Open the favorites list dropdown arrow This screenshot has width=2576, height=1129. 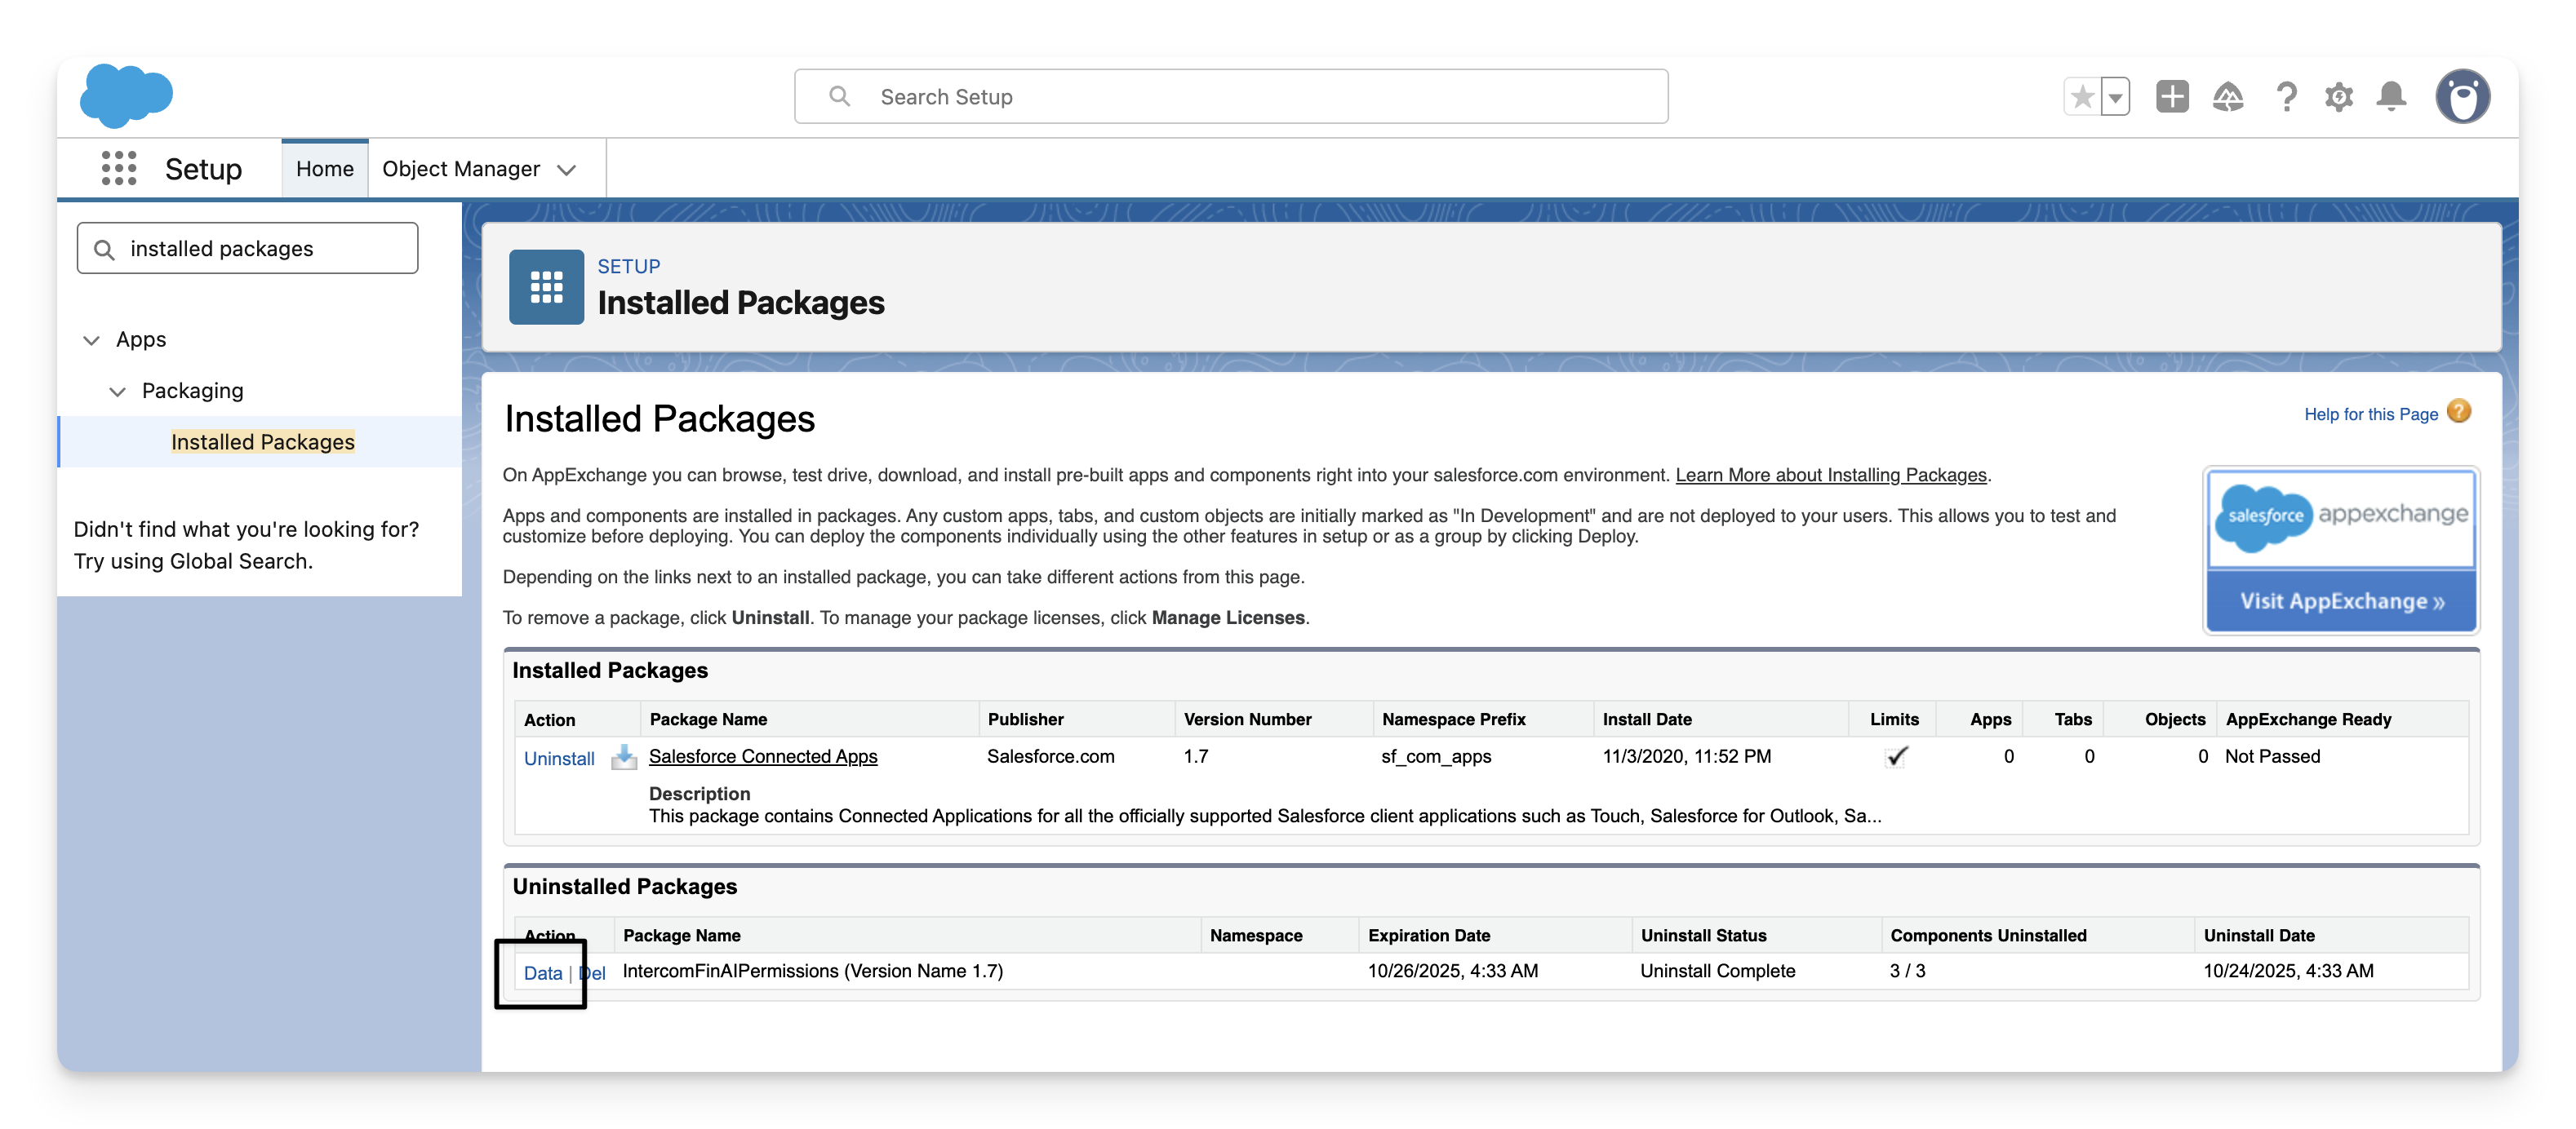[x=2115, y=98]
